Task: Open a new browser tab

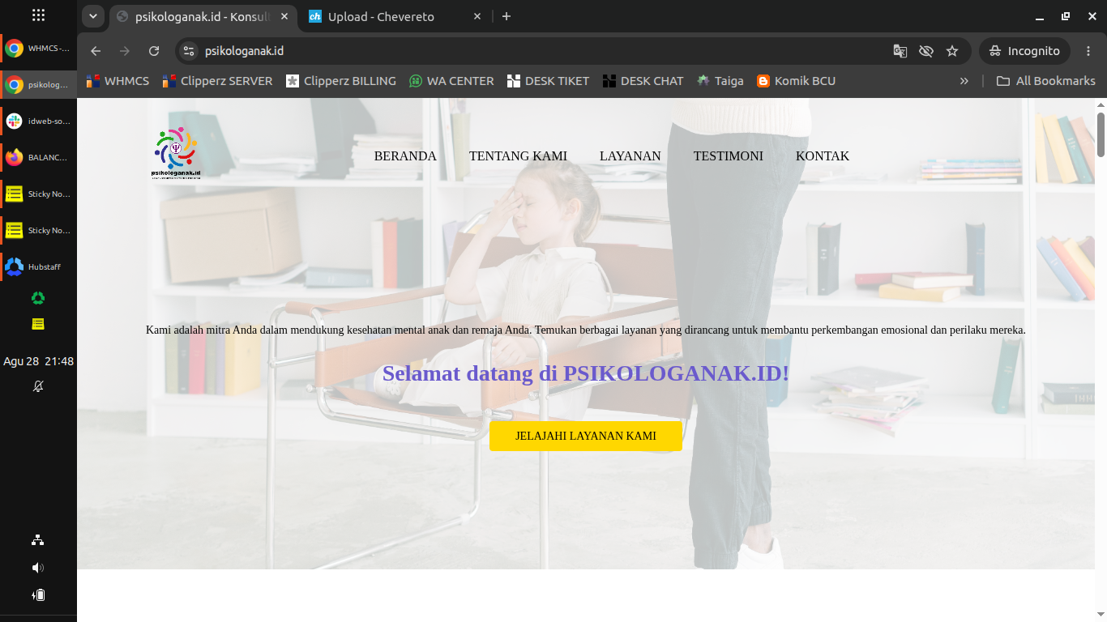Action: point(506,16)
